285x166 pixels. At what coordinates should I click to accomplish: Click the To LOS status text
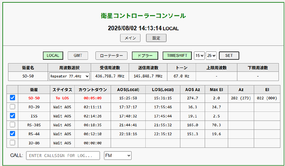point(62,98)
